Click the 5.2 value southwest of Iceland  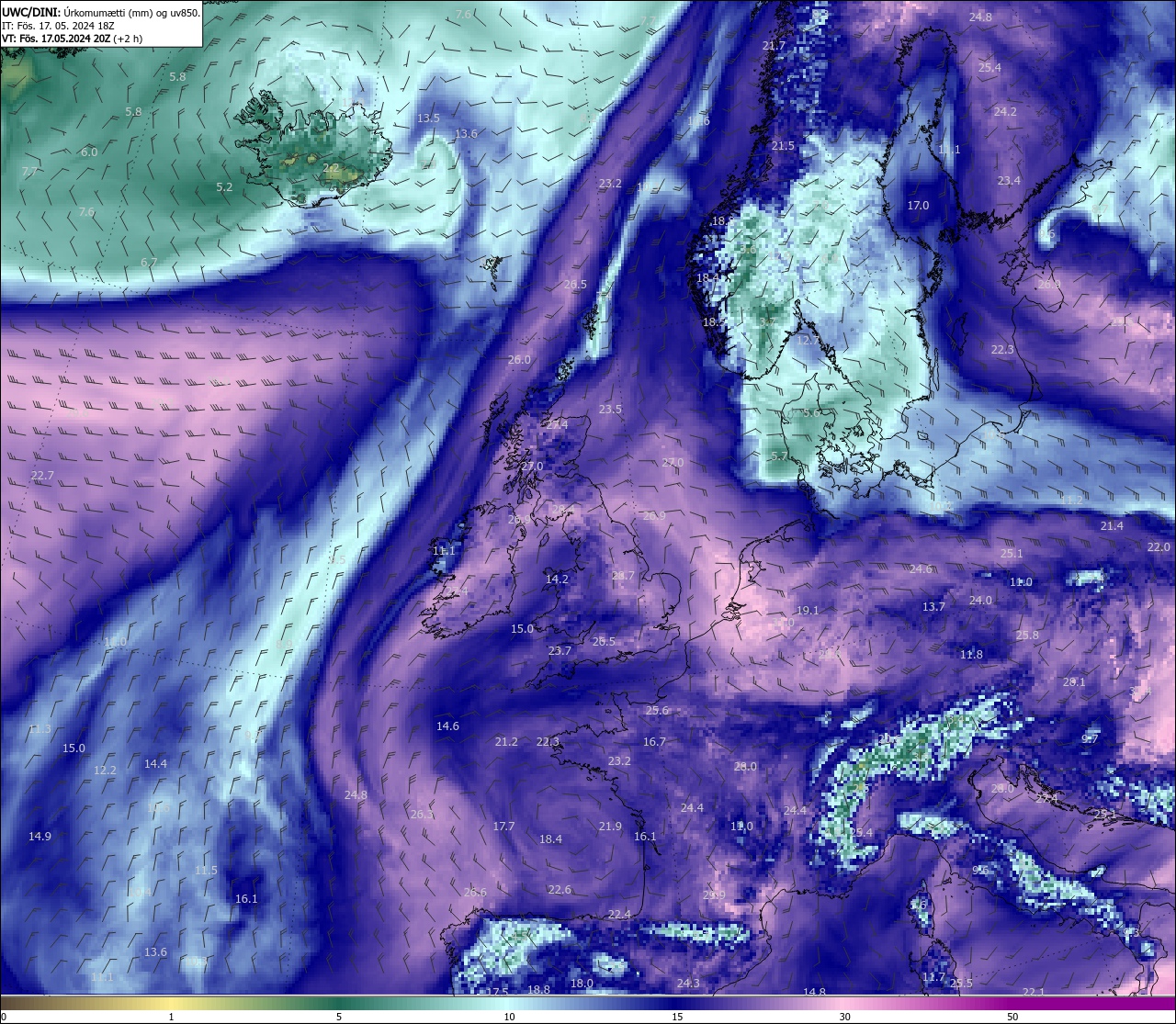[x=224, y=187]
